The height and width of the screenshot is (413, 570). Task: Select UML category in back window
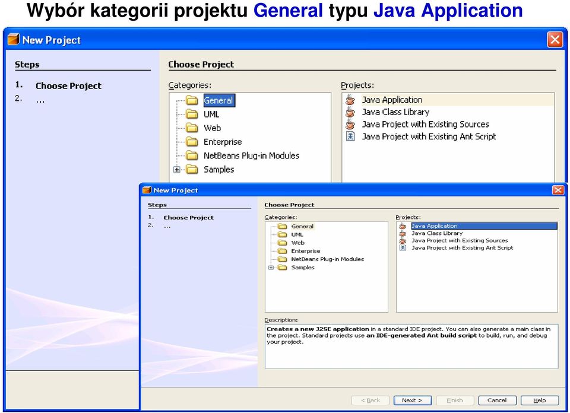211,114
